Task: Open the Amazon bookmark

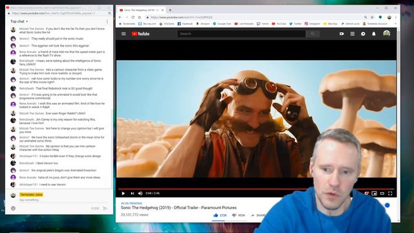Action: pos(202,24)
